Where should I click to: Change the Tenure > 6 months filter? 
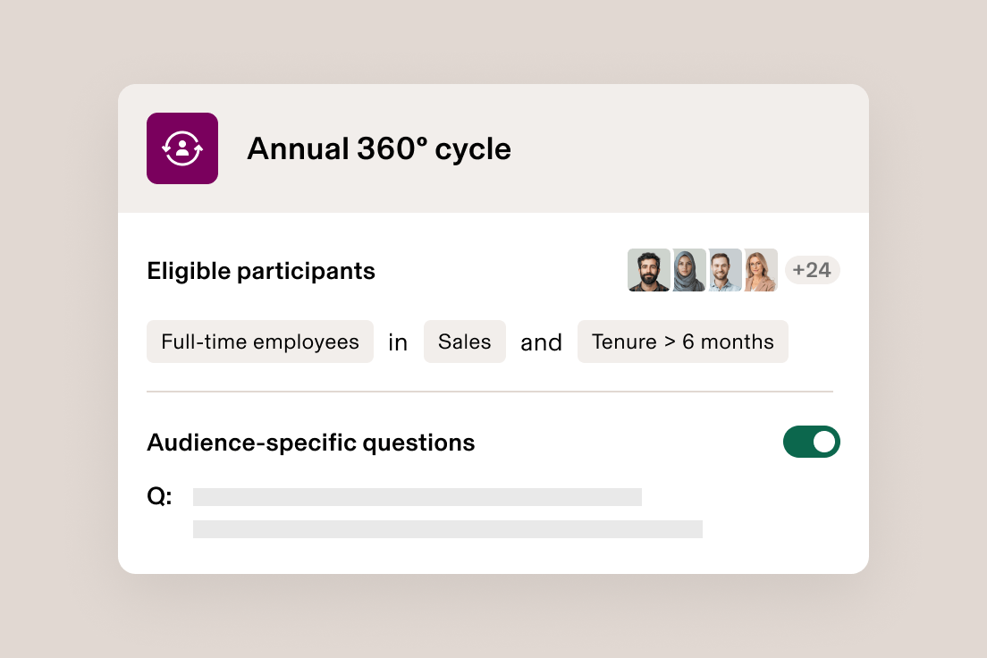(682, 342)
